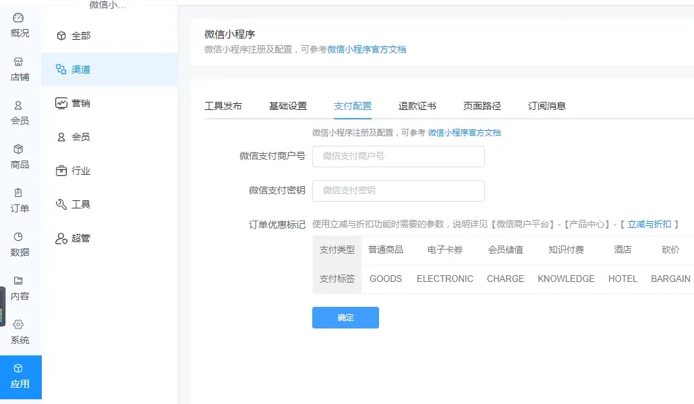694x404 pixels.
Task: Select the 工具 menu label
Action: 81,204
